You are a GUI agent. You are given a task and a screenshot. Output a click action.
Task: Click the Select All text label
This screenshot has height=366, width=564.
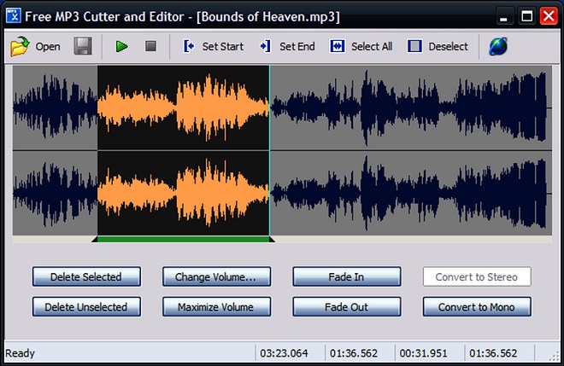click(372, 47)
